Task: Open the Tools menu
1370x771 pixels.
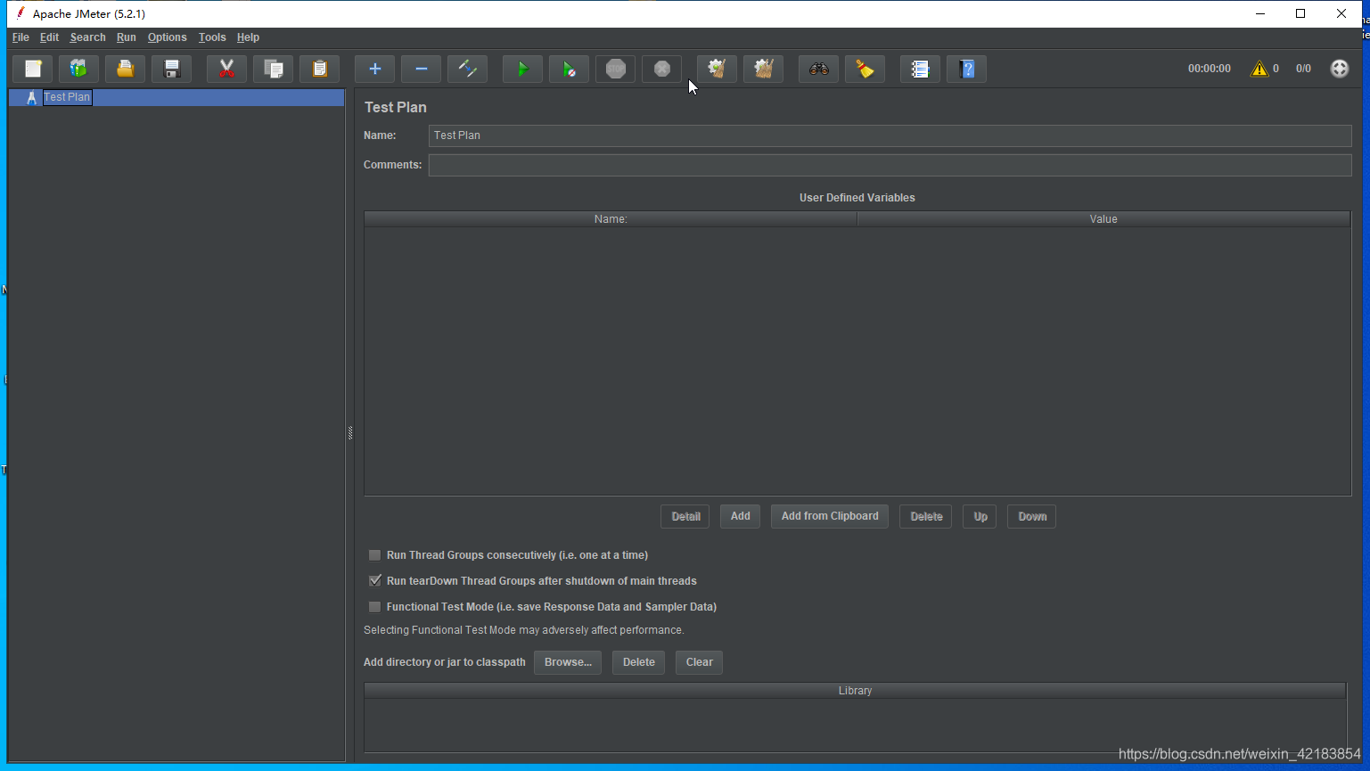Action: click(x=212, y=37)
